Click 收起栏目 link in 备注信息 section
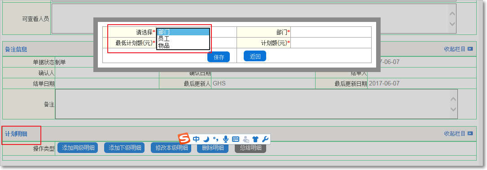Screen dimensions: 487x170 coord(455,49)
